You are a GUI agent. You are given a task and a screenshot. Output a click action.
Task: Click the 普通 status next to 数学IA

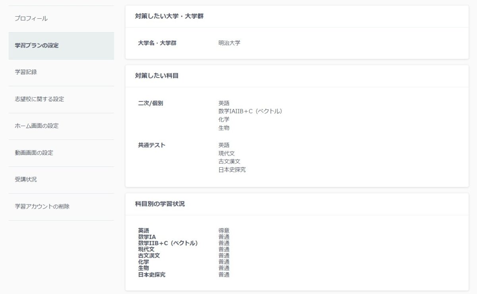(x=224, y=237)
